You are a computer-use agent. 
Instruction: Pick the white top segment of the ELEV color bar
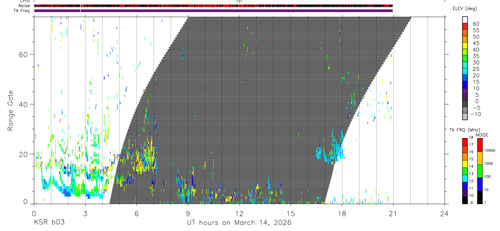[465, 20]
